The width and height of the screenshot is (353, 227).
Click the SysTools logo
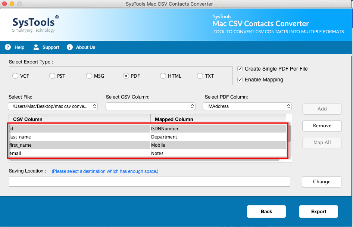(35, 24)
